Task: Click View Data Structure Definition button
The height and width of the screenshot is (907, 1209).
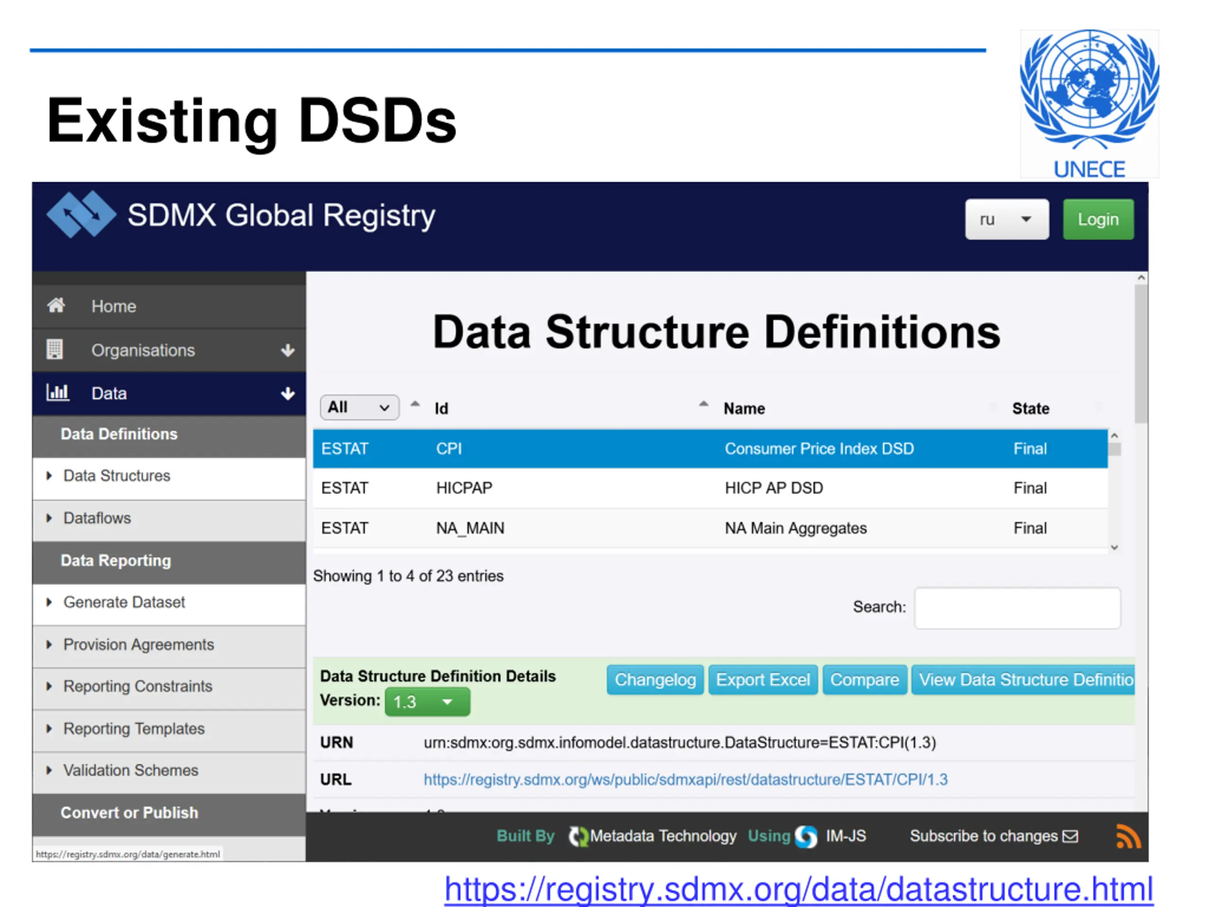Action: 1023,680
